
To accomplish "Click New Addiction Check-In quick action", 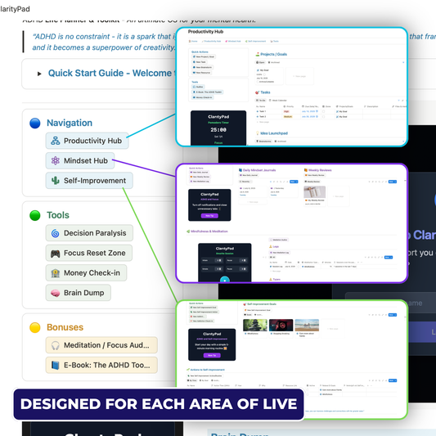I will tap(202, 321).
